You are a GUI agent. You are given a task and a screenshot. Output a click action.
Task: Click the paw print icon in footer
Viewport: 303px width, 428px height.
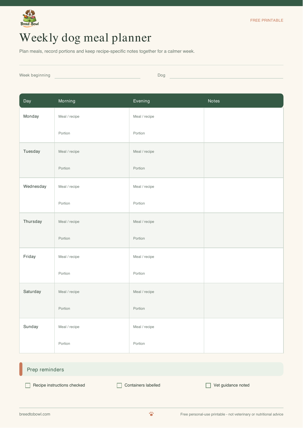coord(151,414)
